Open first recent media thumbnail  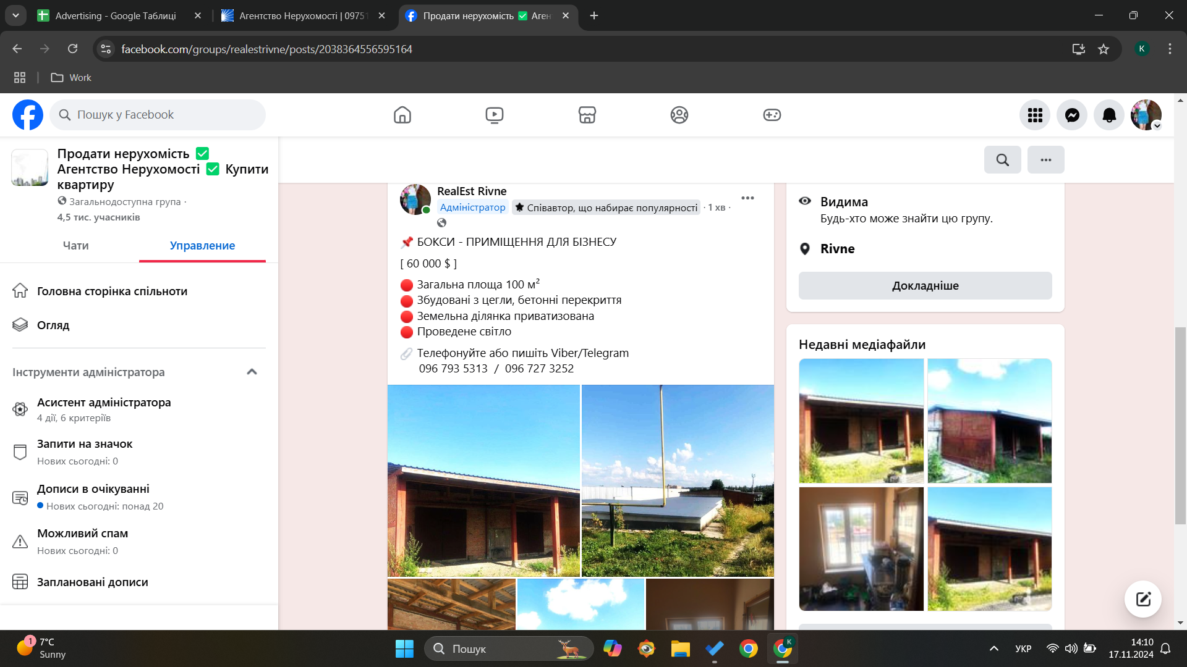[x=861, y=421]
